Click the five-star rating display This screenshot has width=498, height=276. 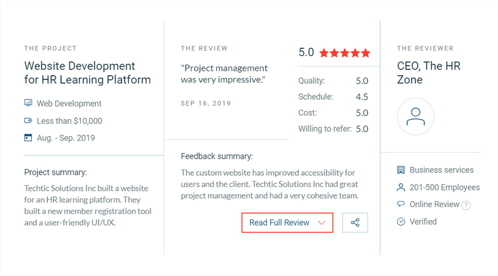345,53
